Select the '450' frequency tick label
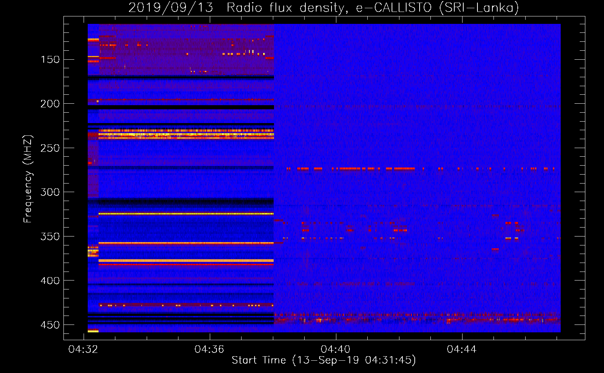Viewport: 604px width, 373px height. click(x=50, y=325)
